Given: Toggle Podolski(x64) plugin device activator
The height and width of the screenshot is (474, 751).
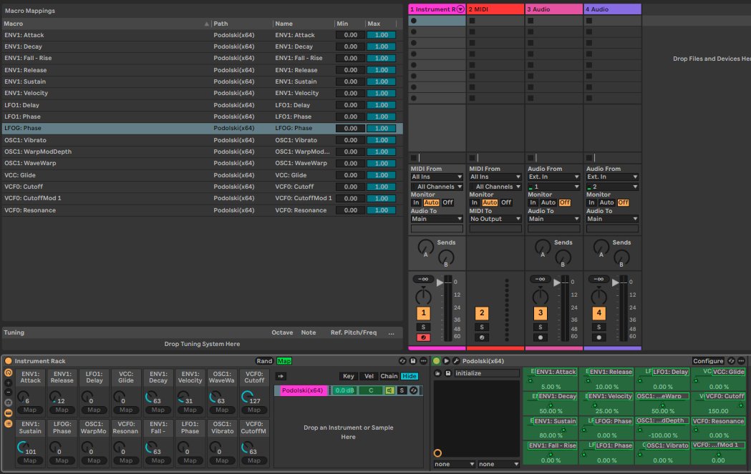Looking at the screenshot, I should pyautogui.click(x=436, y=361).
